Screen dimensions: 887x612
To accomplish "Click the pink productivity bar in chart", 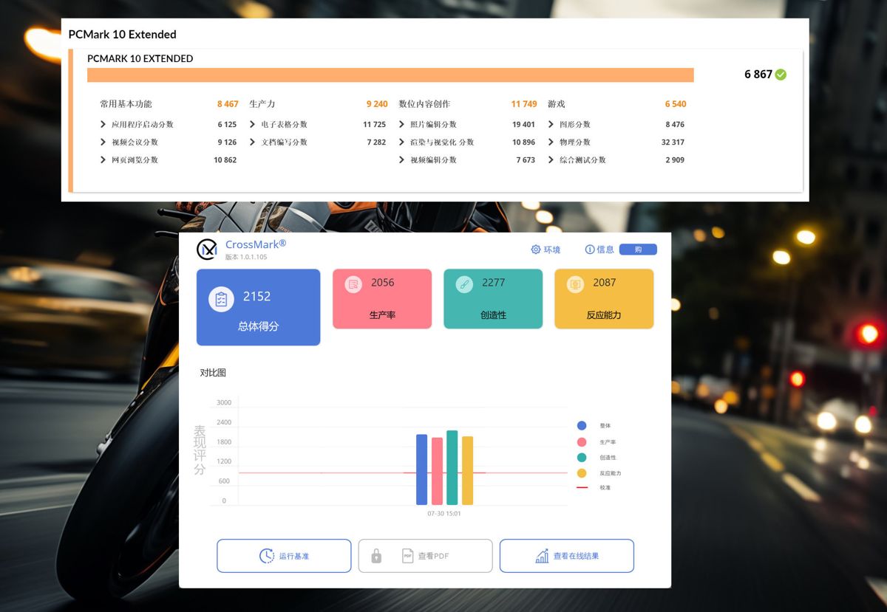I will pos(437,471).
